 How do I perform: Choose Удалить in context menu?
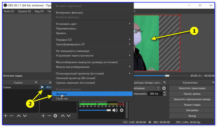pyautogui.click(x=92, y=33)
